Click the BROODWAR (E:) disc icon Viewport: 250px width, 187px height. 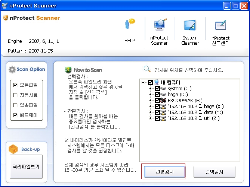tap(163, 100)
